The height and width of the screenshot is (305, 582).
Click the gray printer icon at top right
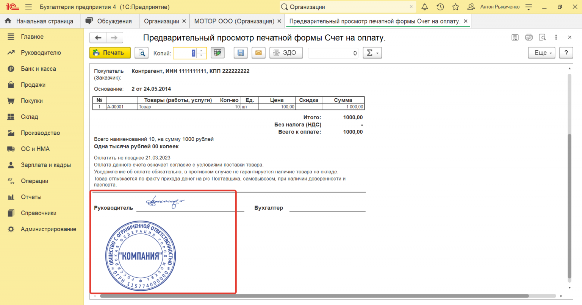point(529,37)
